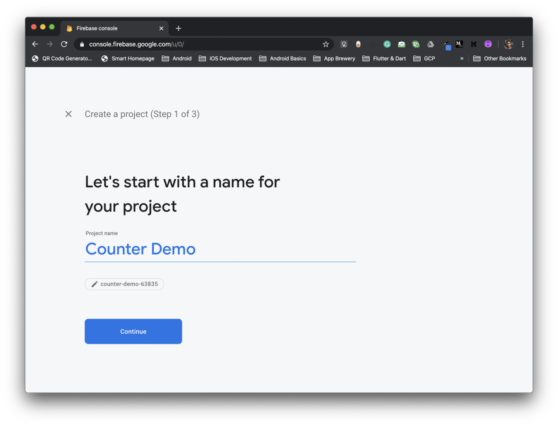
Task: Open the Android bookmarks folder
Action: tap(177, 58)
